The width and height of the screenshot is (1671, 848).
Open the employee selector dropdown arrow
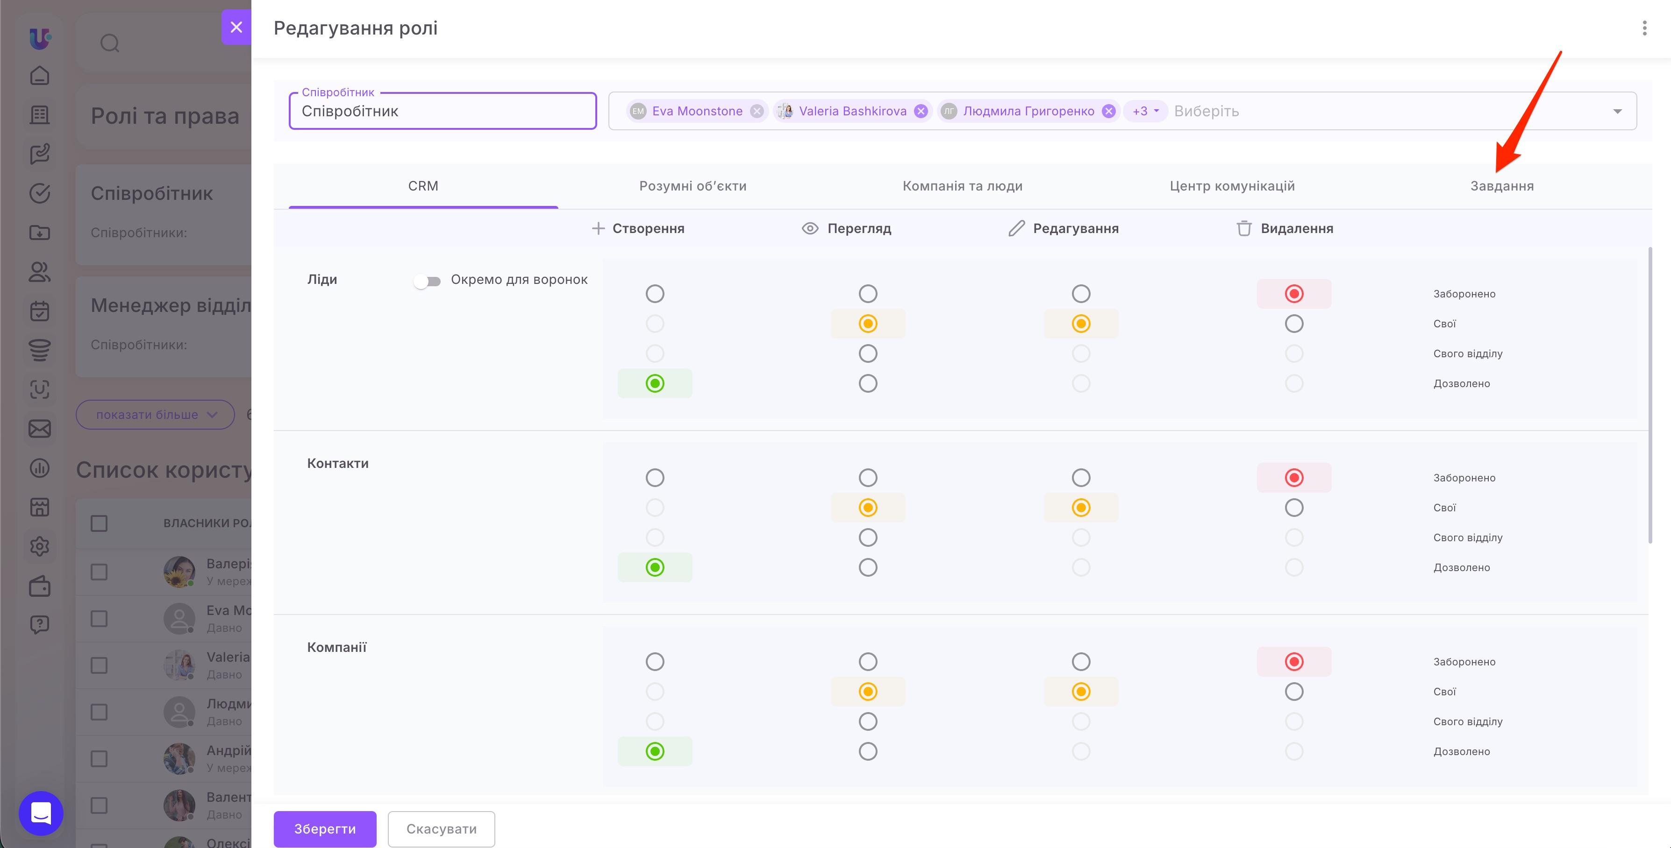pyautogui.click(x=1617, y=112)
